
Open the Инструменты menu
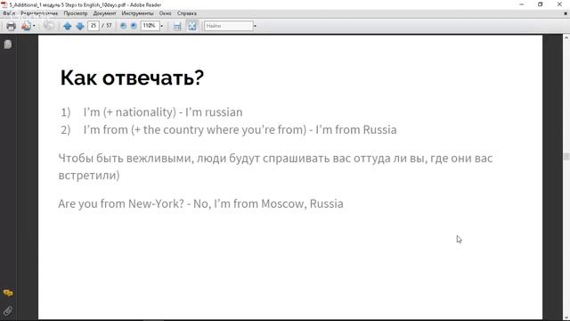[x=137, y=13]
